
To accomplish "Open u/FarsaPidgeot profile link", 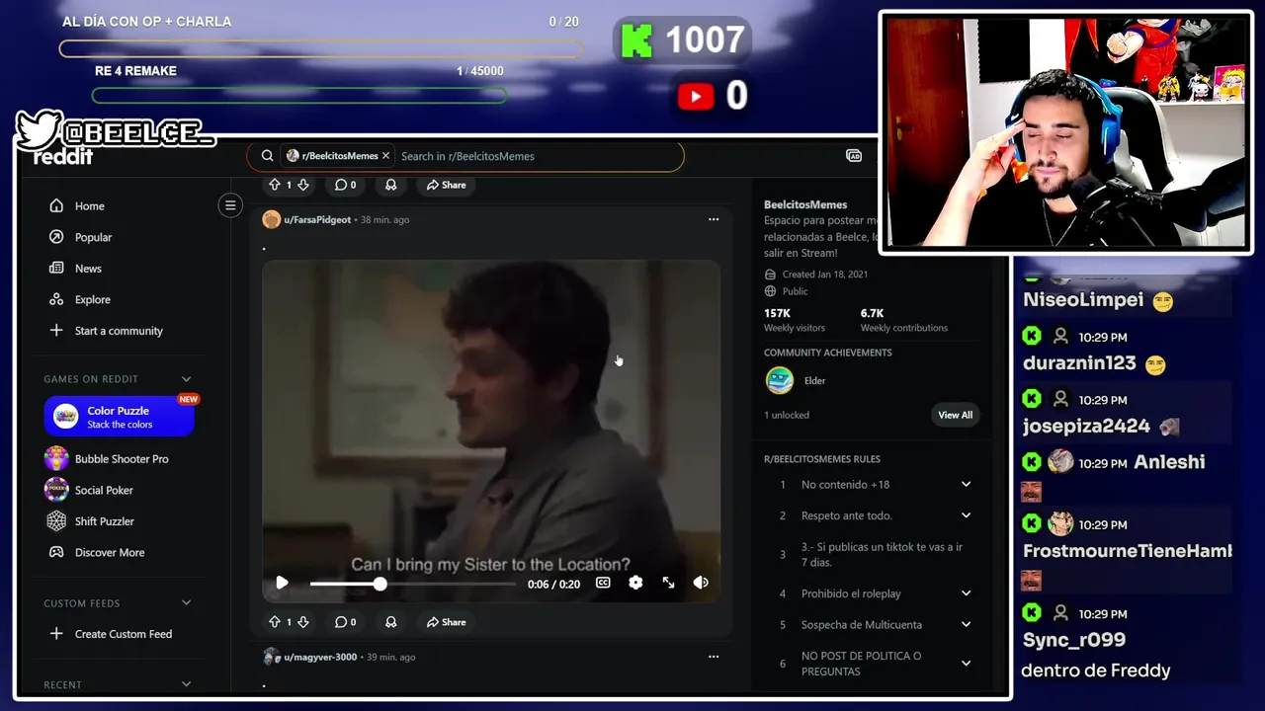I will click(x=317, y=219).
